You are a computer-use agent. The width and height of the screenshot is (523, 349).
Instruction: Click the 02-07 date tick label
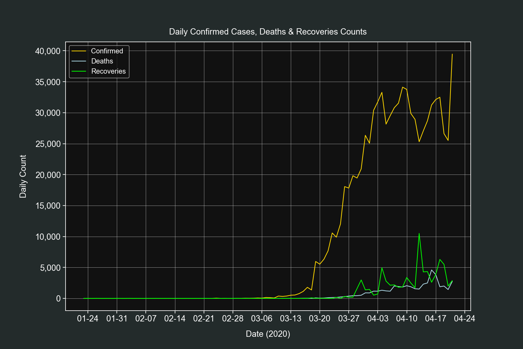146,319
